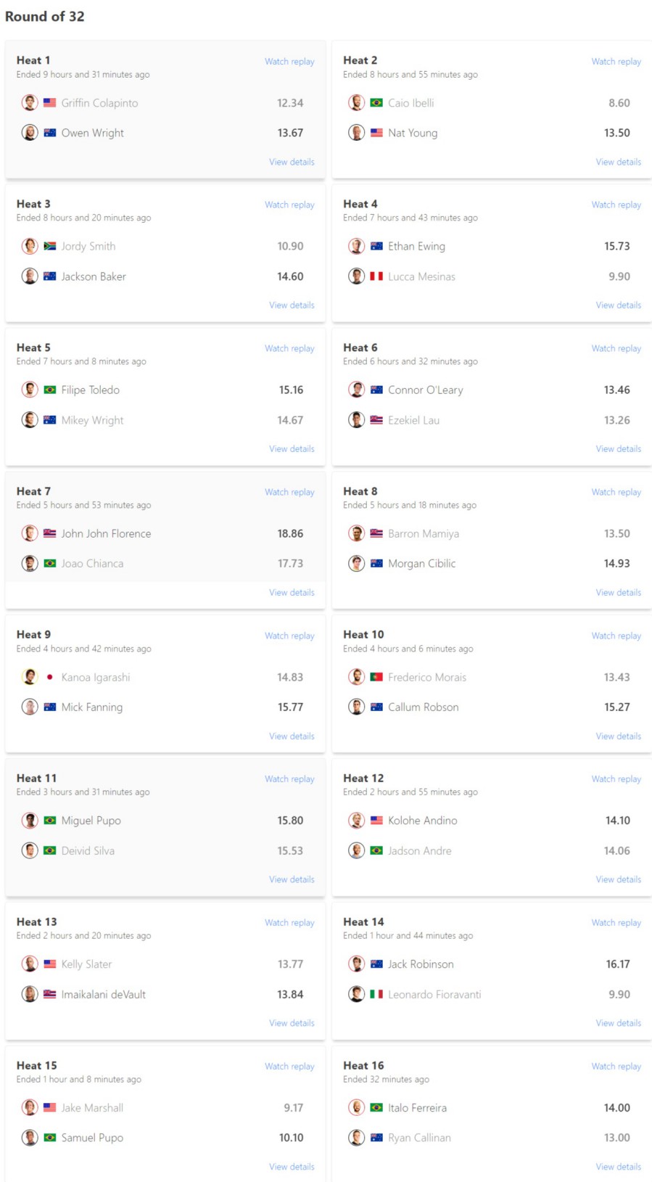Viewport: 652px width, 1182px height.
Task: Click the Heat 12 title
Action: (363, 779)
